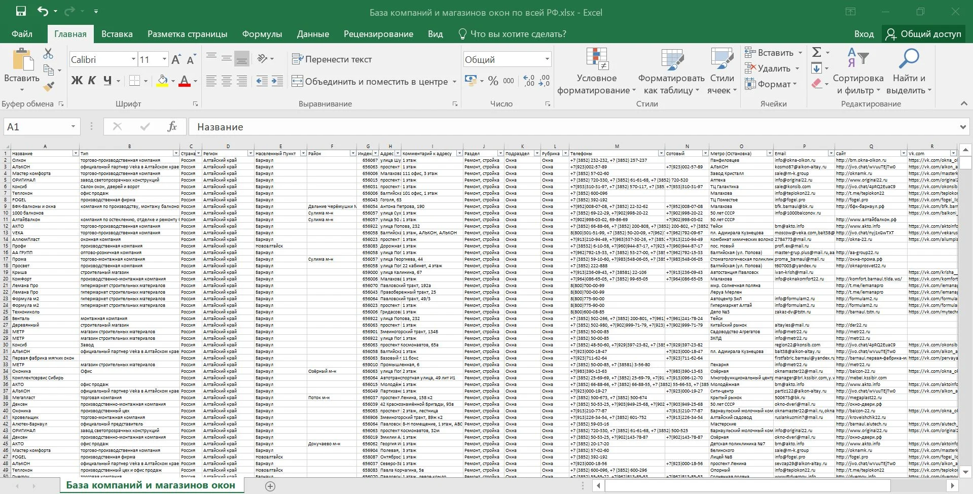The height and width of the screenshot is (494, 973).
Task: Click Вставить cells button in Ячейки
Action: pyautogui.click(x=769, y=53)
